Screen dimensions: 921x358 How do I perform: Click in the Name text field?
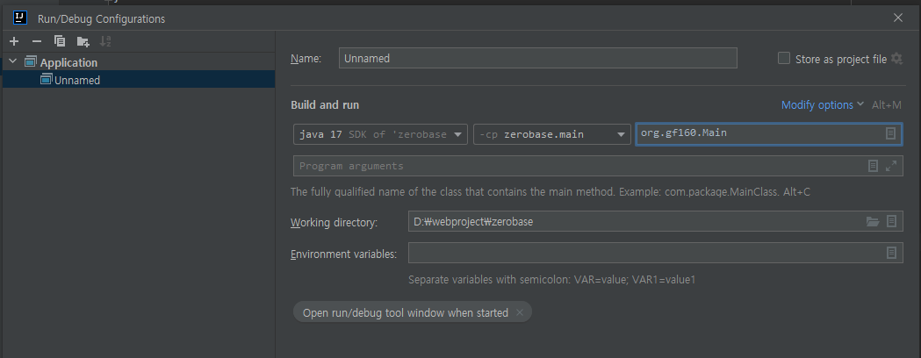click(537, 58)
